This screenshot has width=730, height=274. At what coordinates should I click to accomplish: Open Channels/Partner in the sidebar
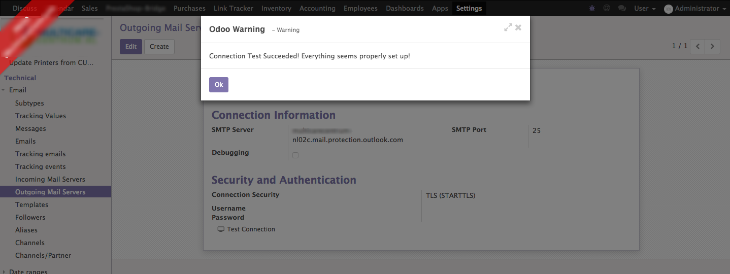point(43,255)
